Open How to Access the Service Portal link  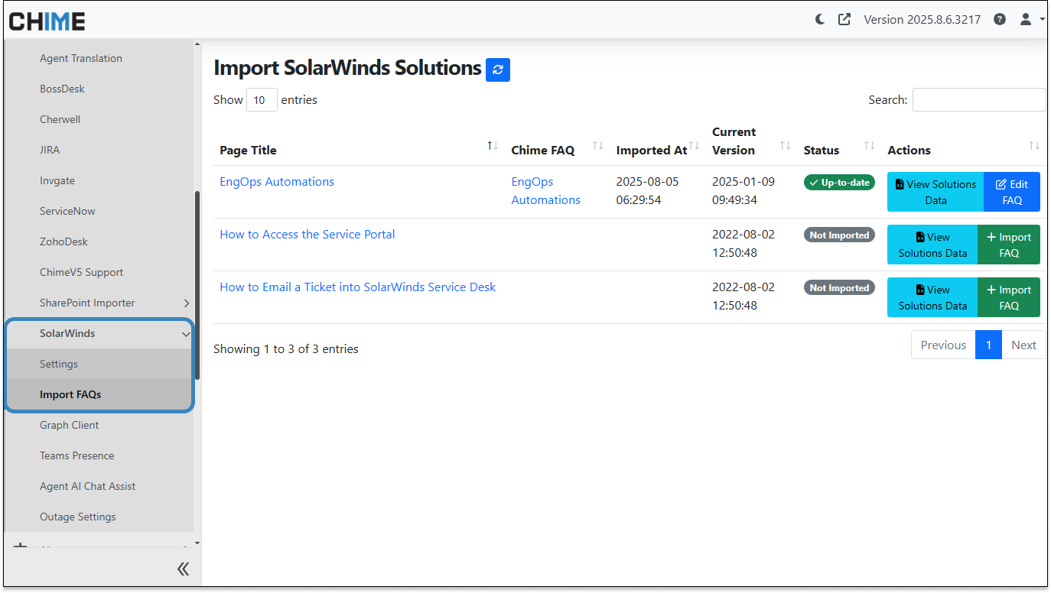pos(307,235)
